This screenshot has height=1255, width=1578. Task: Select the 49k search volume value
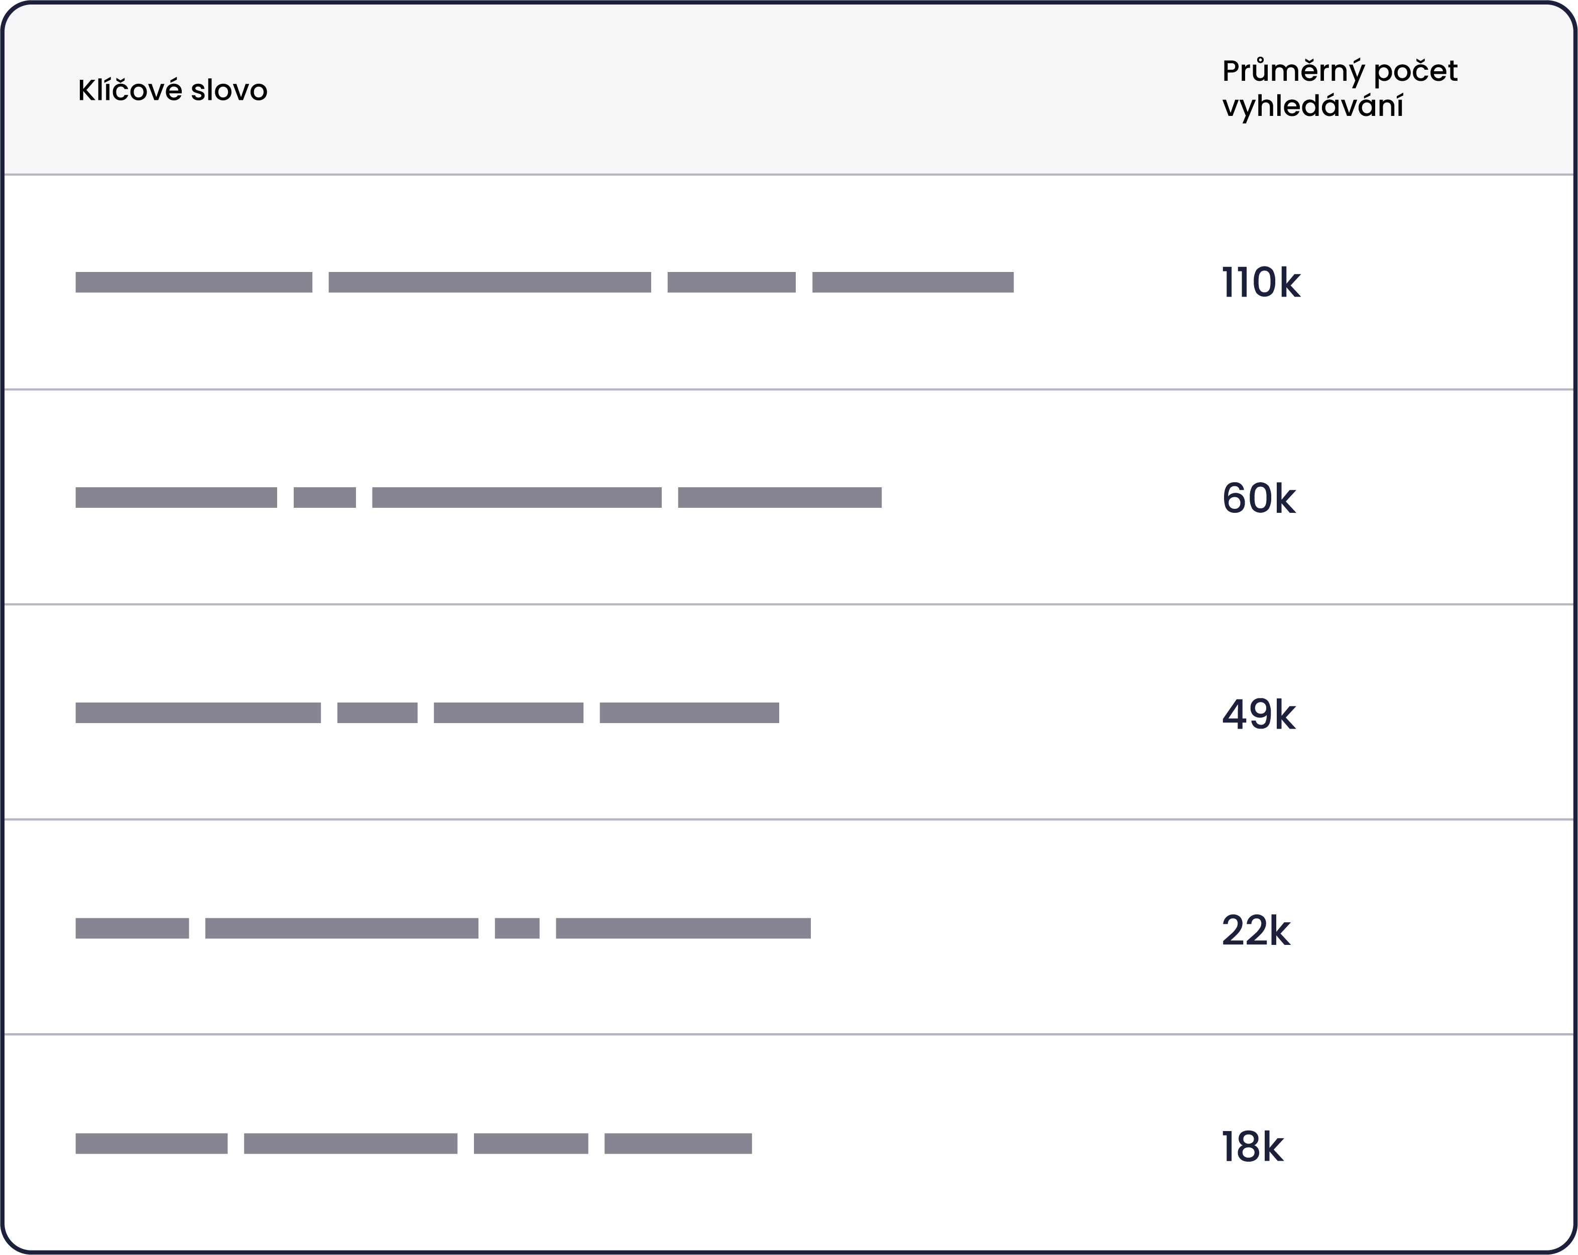point(1258,715)
